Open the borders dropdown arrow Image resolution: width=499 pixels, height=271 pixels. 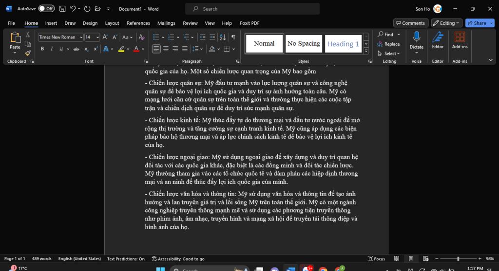point(233,49)
